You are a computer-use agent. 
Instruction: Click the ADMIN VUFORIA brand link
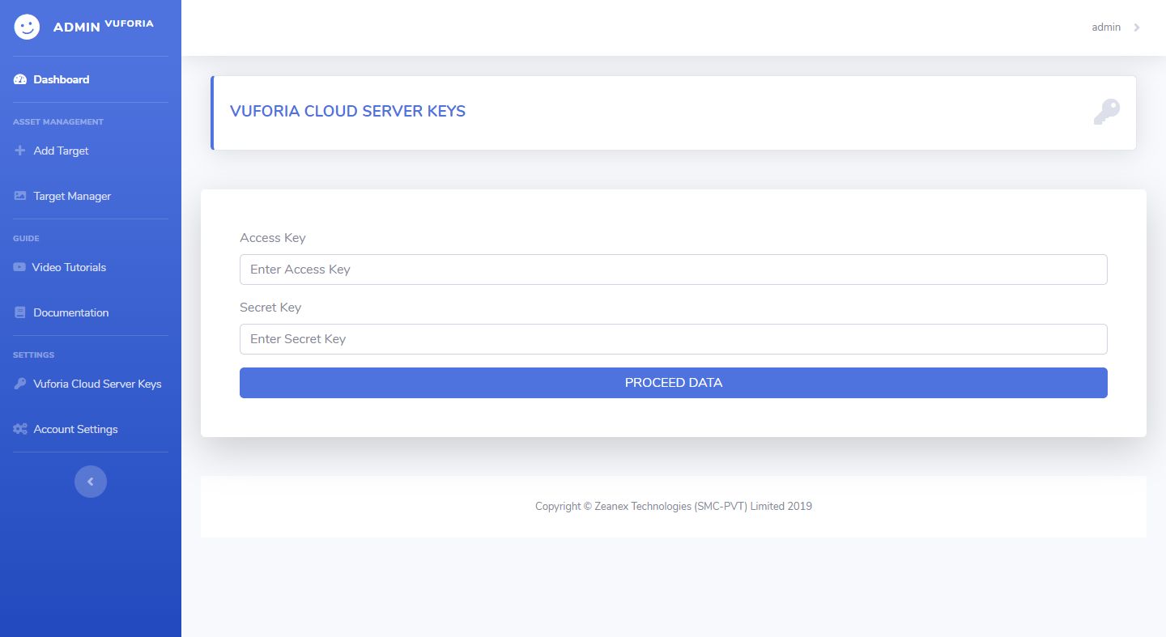[x=103, y=26]
